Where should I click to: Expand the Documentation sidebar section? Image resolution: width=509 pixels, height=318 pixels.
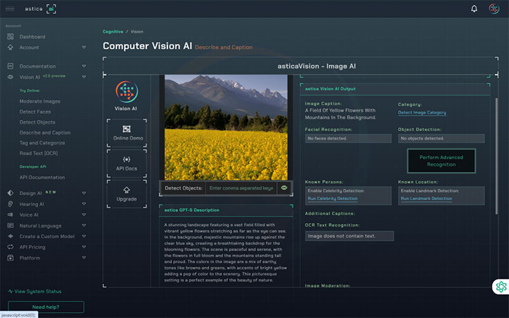point(83,66)
